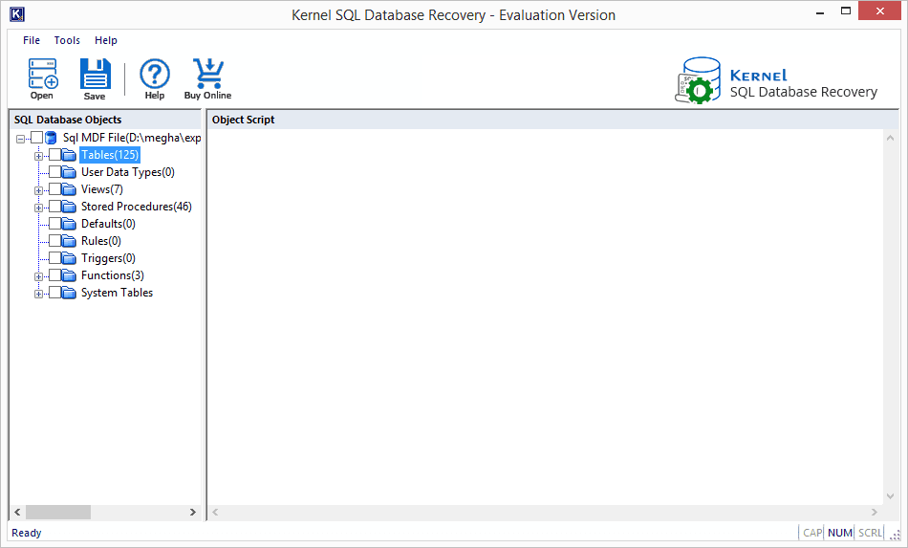Click the NUM status bar indicator
The height and width of the screenshot is (548, 908).
click(840, 533)
